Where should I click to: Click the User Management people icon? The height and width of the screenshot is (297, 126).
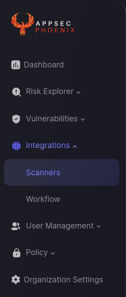point(16,226)
